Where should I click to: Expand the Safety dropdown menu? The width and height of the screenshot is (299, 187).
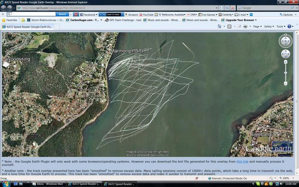(x=269, y=26)
